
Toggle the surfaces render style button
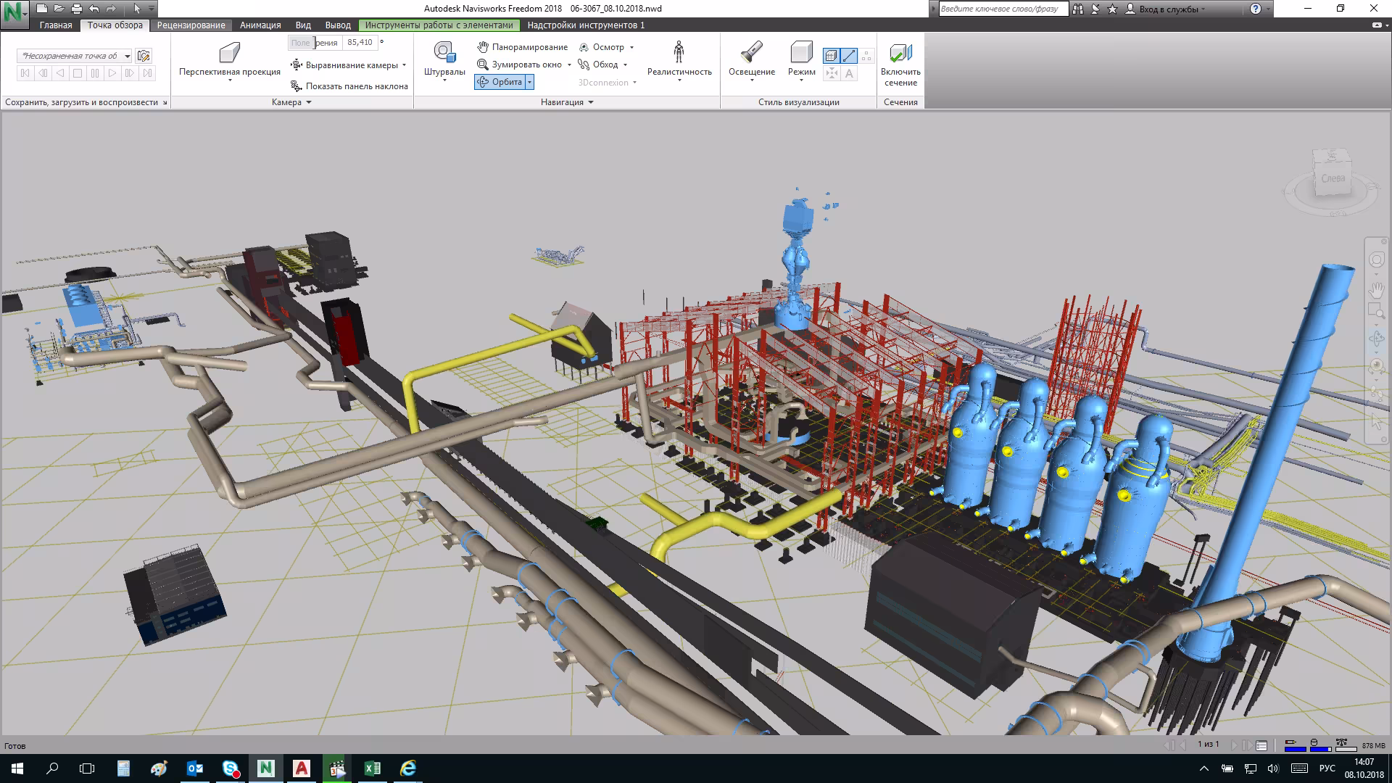(x=831, y=55)
